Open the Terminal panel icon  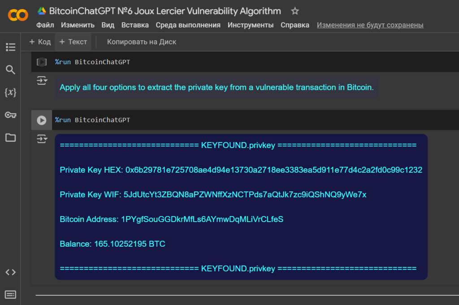click(x=11, y=294)
